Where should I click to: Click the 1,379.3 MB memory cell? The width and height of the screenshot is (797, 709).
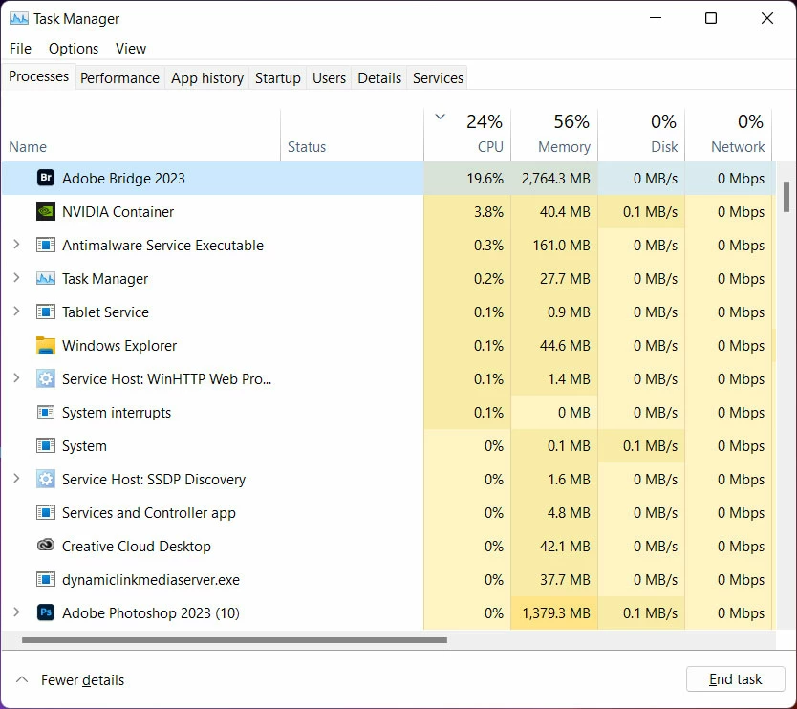(554, 612)
